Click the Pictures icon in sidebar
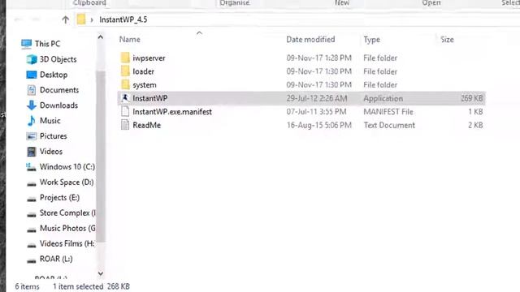520x292 pixels. point(32,136)
